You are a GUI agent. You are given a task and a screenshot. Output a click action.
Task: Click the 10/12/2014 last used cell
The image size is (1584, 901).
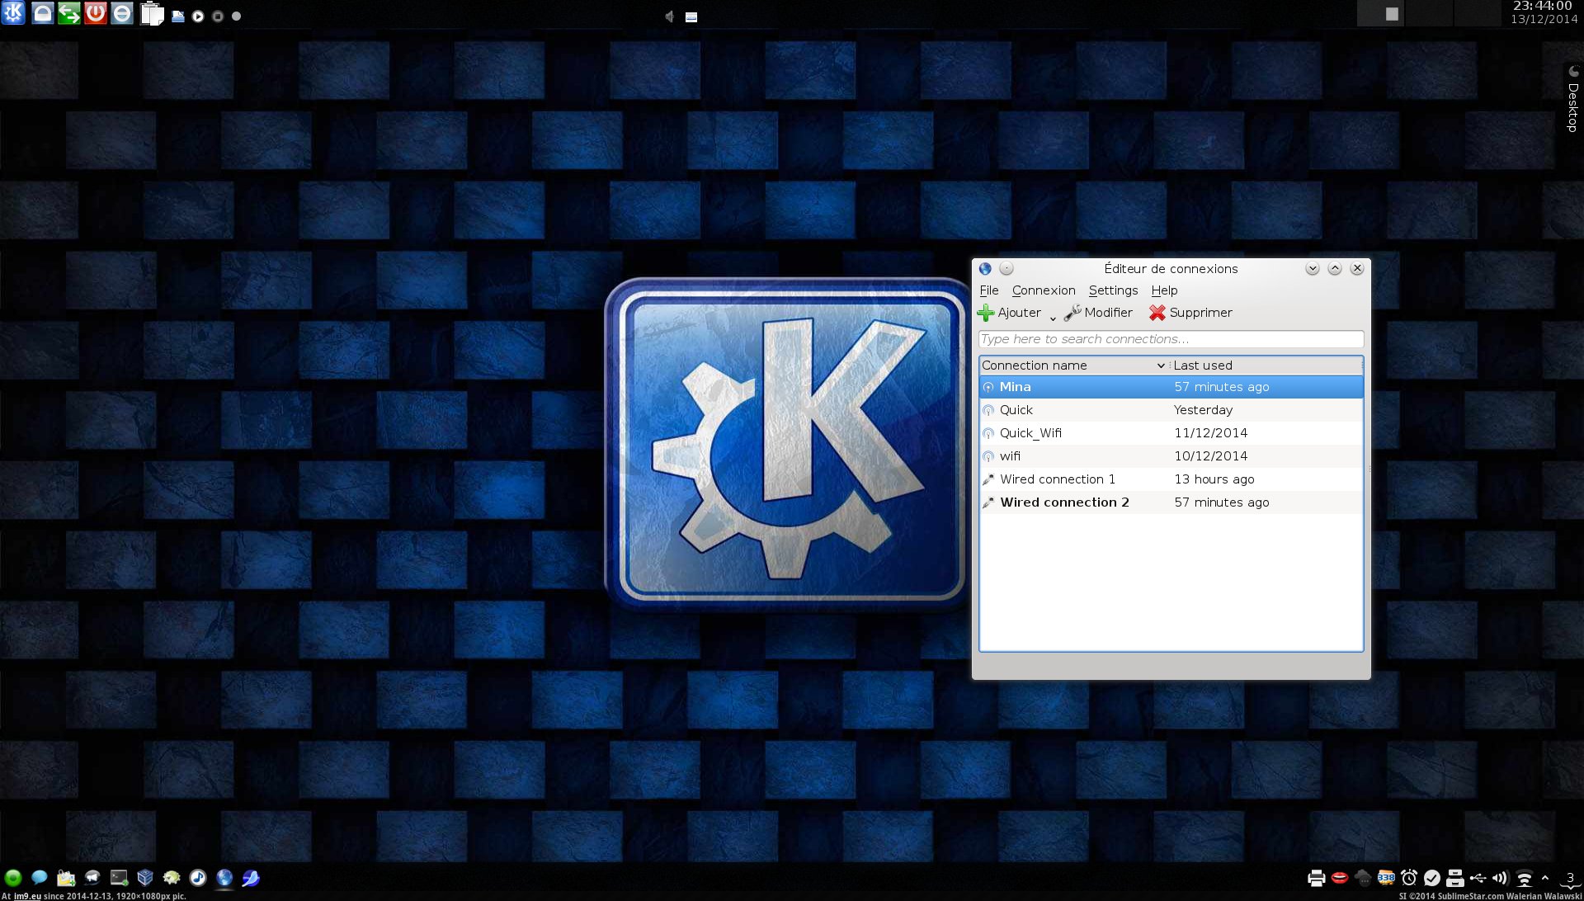tap(1210, 456)
